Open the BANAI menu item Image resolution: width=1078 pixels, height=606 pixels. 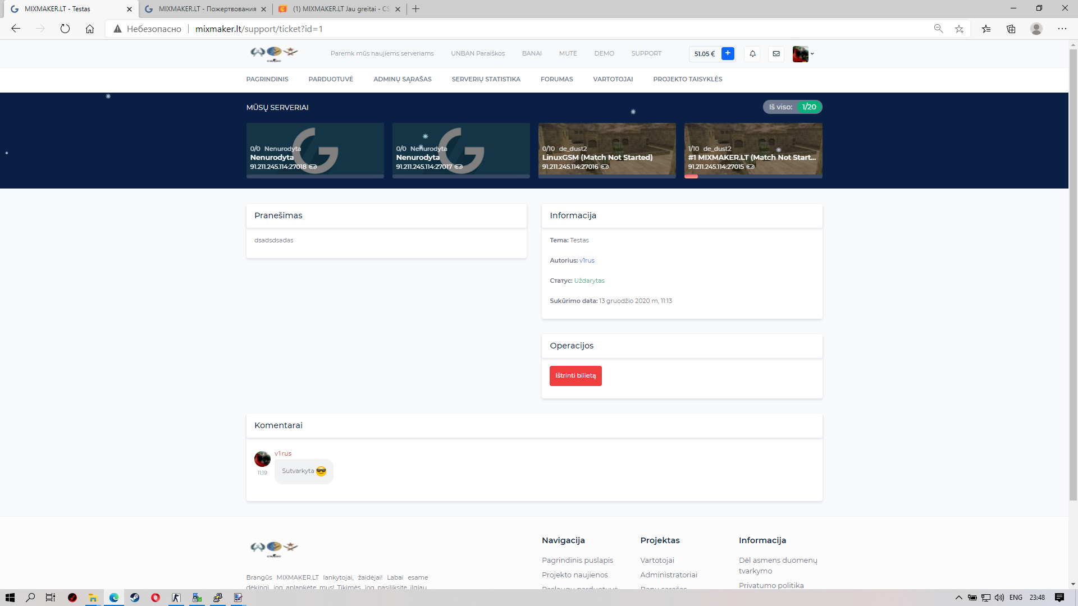[532, 53]
